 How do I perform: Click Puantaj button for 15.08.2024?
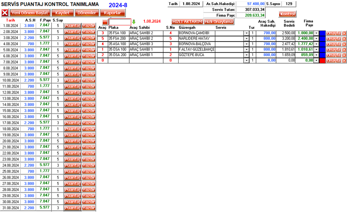tap(72, 111)
